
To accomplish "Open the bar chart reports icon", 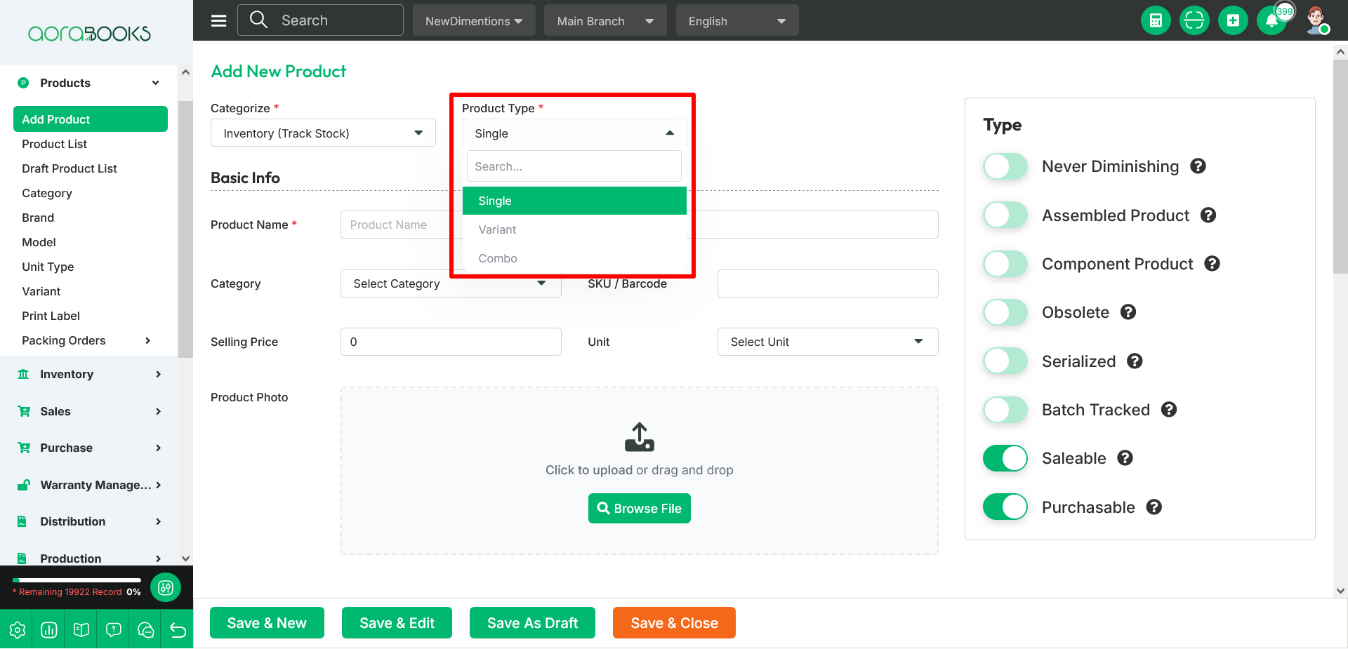I will (49, 630).
